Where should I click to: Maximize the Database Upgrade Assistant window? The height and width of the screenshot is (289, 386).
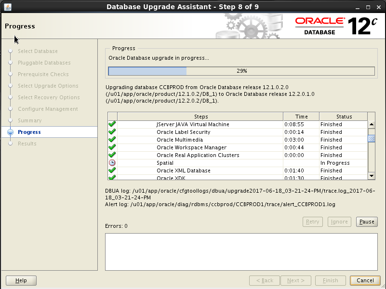click(368, 7)
